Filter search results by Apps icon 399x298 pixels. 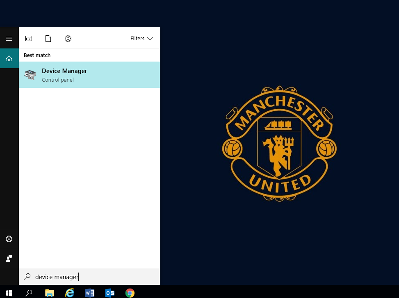click(29, 39)
